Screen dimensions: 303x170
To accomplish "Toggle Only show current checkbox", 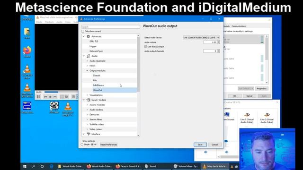I will point(83,31).
